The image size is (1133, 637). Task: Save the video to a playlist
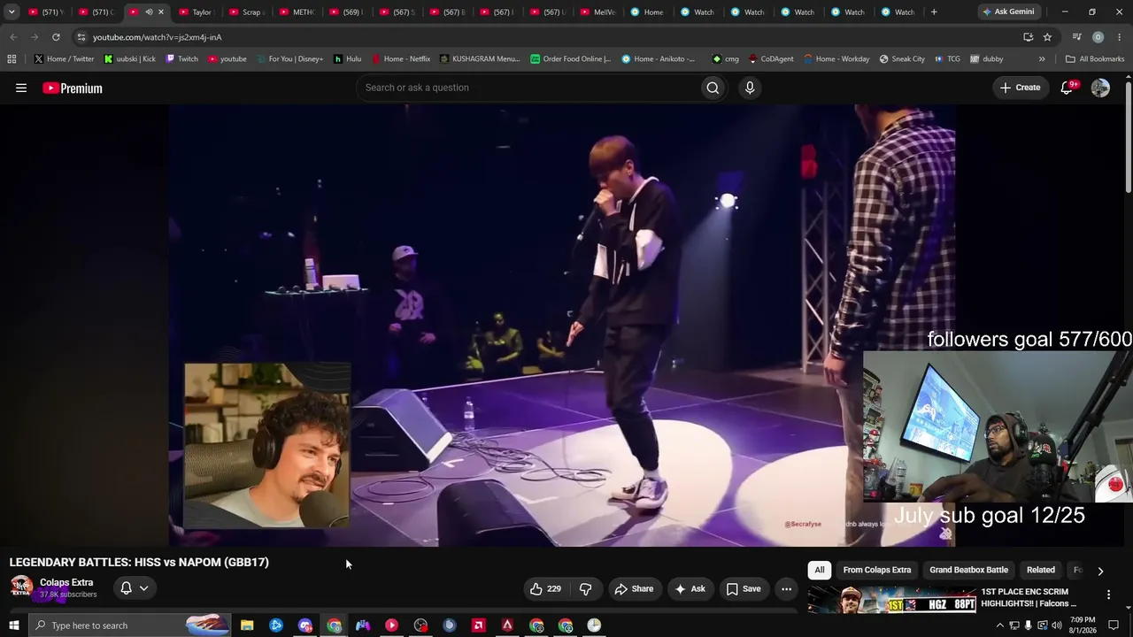744,588
